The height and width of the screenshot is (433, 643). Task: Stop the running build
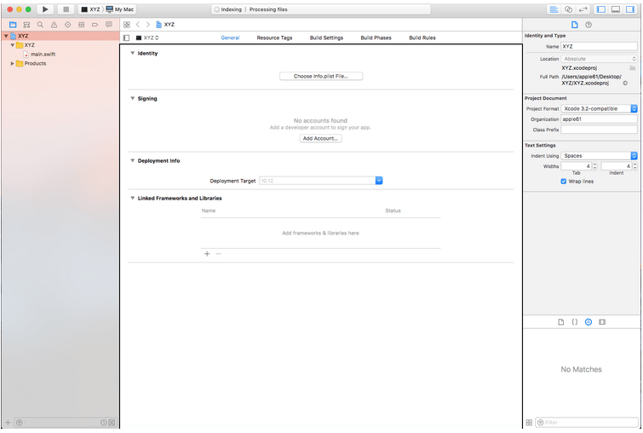point(66,9)
